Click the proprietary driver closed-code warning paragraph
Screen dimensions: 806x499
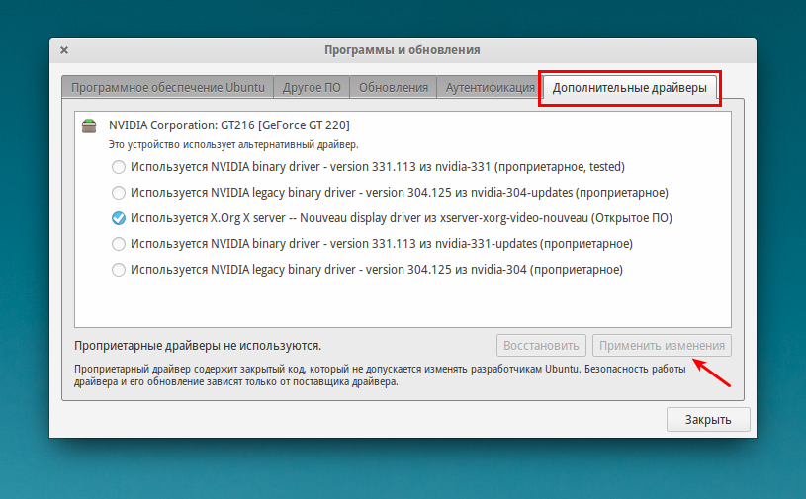click(380, 375)
